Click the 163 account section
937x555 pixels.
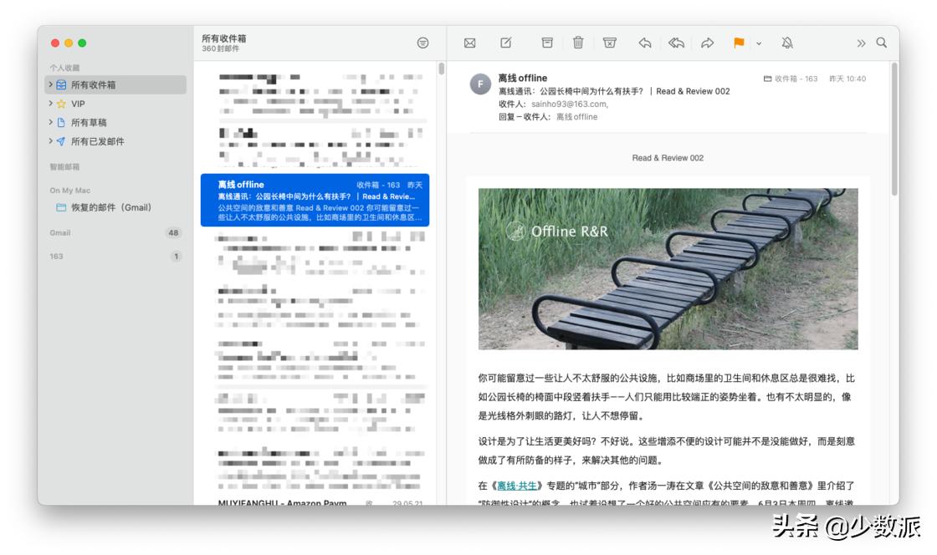click(x=56, y=256)
